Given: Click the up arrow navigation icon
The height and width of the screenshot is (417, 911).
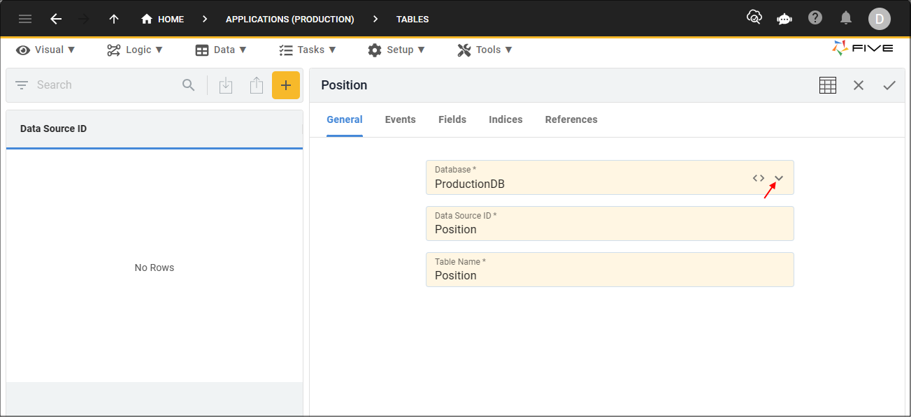Looking at the screenshot, I should coord(114,19).
